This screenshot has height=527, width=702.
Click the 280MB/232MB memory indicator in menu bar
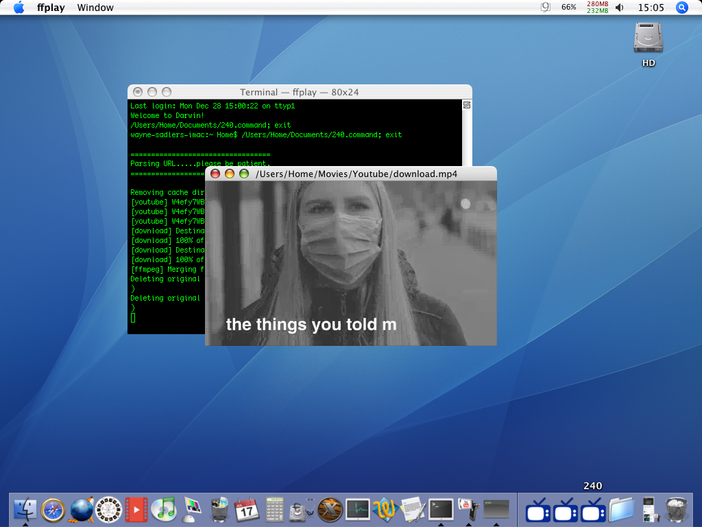click(598, 7)
